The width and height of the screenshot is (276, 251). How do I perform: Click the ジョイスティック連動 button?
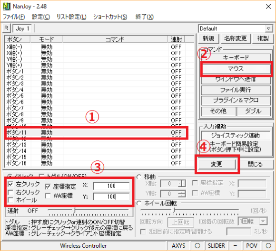pyautogui.click(x=236, y=136)
